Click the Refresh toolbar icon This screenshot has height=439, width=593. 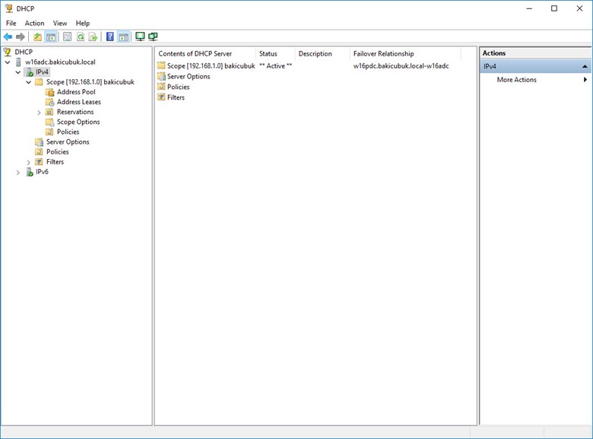pos(80,37)
